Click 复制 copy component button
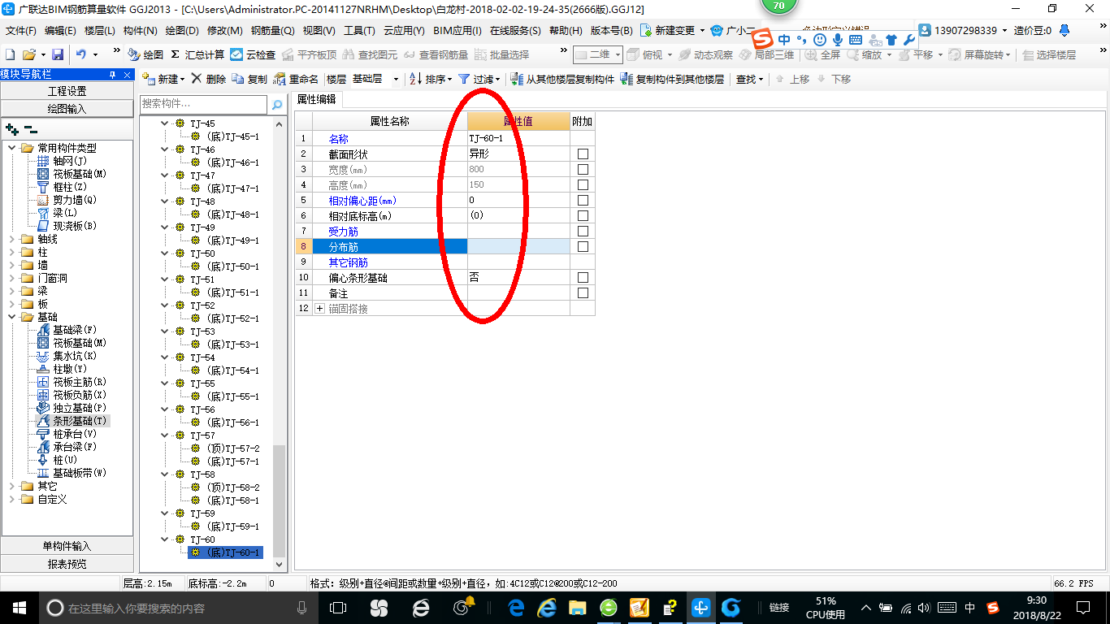This screenshot has width=1110, height=624. [x=249, y=79]
